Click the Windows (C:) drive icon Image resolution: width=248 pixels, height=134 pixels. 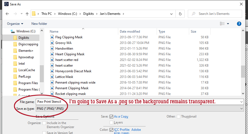pyautogui.click(x=13, y=31)
